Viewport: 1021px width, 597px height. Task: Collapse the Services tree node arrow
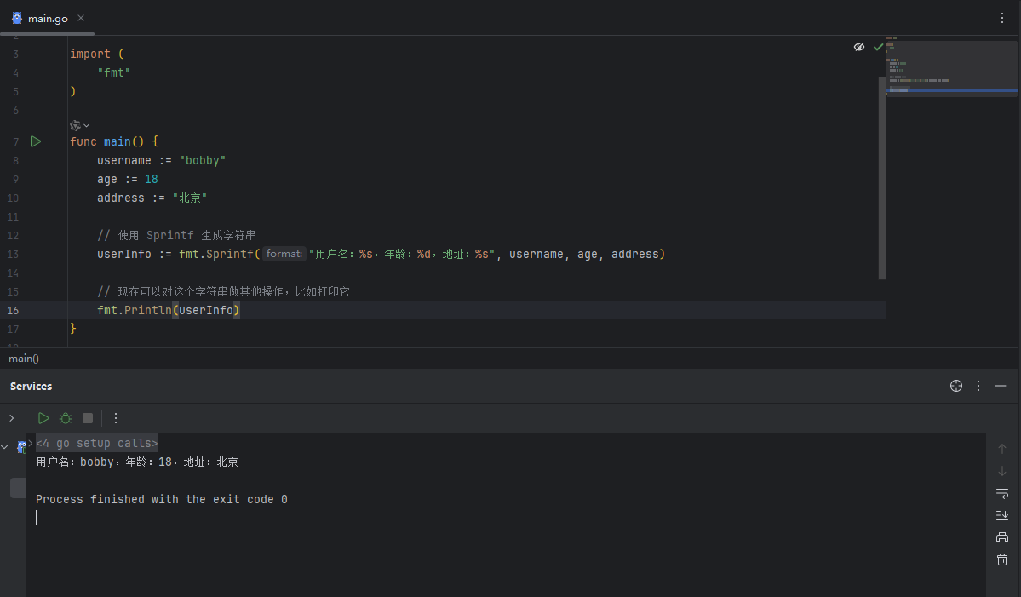click(x=4, y=447)
